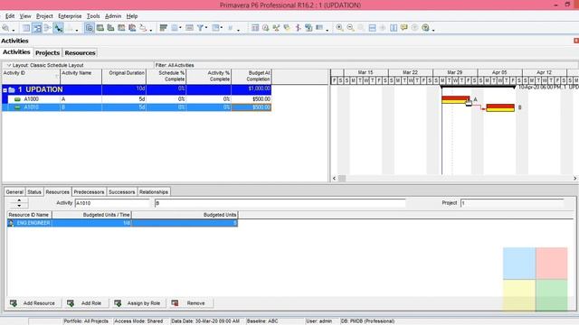Open the dropdown arrow next to Filter icon

[206, 28]
